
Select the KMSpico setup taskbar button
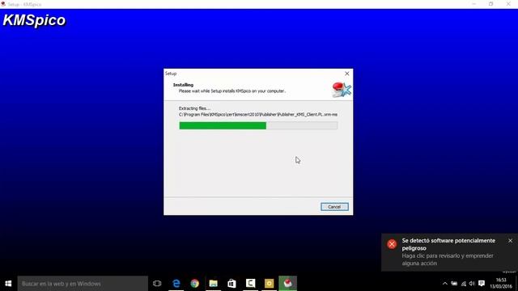[288, 284]
